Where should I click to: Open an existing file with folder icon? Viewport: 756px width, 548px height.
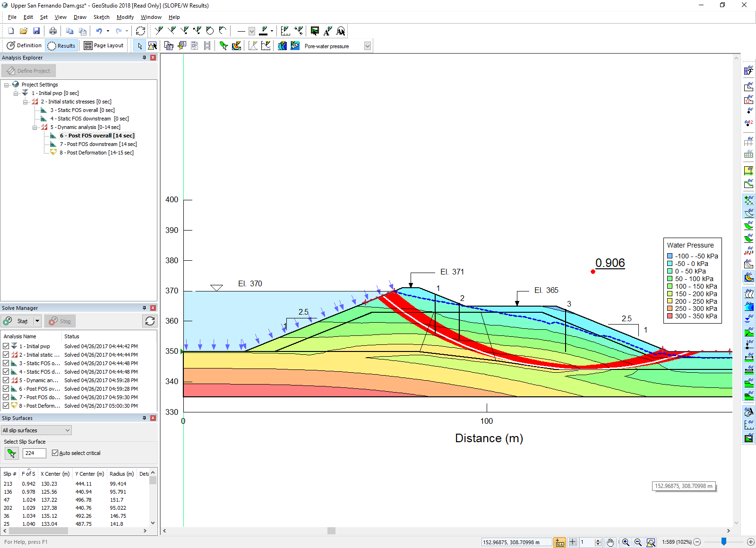click(x=24, y=31)
